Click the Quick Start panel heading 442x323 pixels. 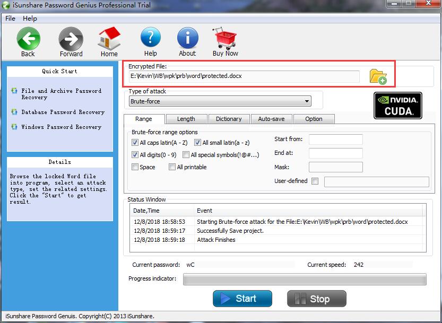tap(60, 71)
